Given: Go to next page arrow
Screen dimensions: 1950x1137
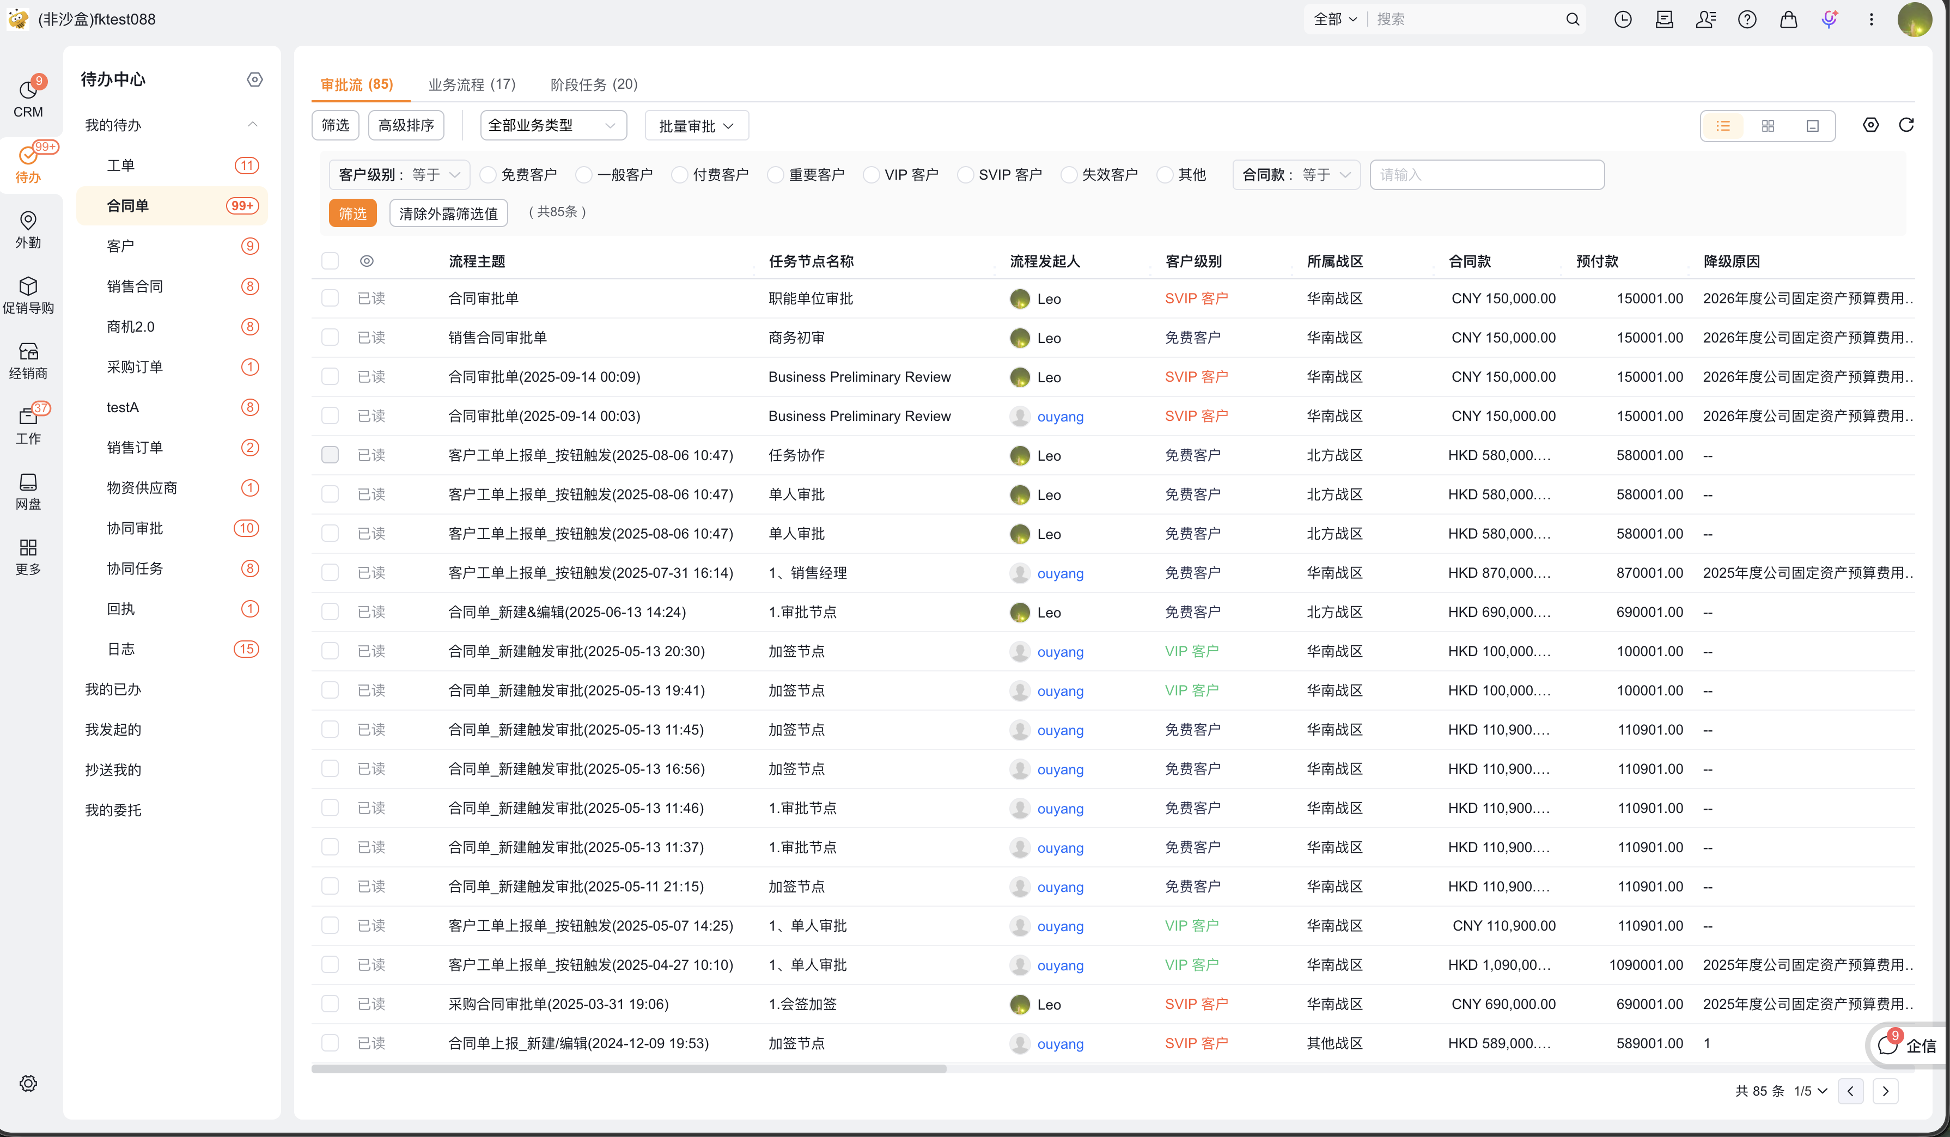Looking at the screenshot, I should (x=1886, y=1091).
